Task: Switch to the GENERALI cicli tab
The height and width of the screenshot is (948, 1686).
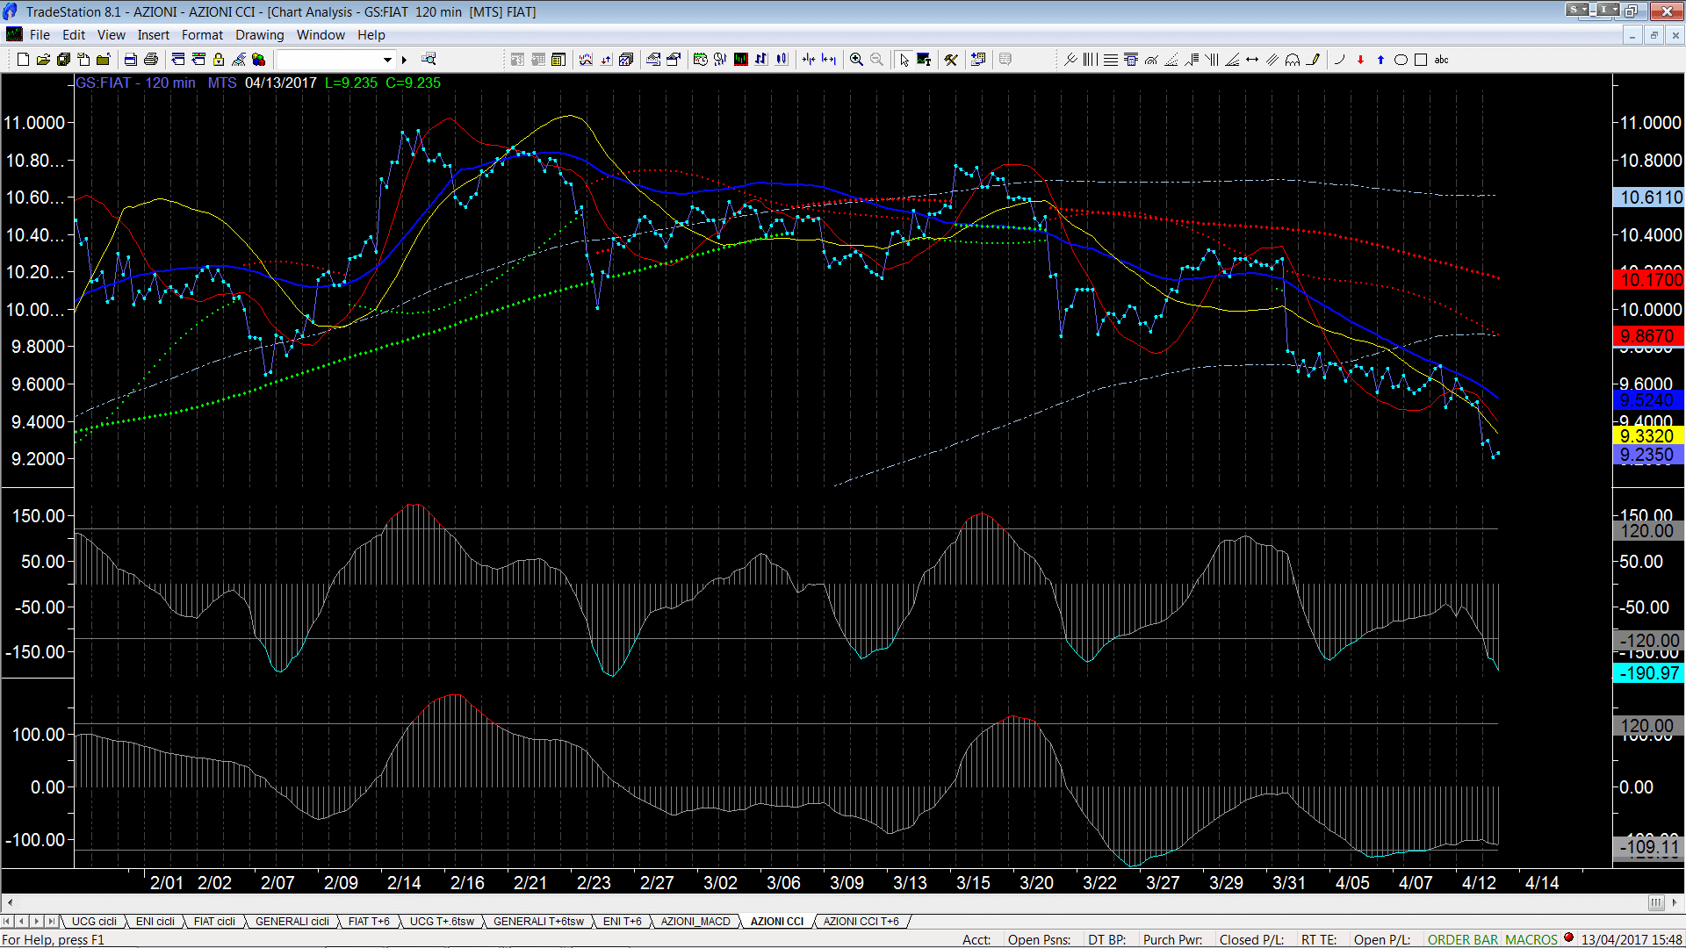Action: click(x=292, y=922)
